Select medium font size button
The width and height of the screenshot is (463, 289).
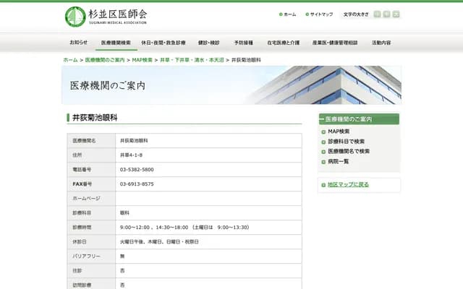coord(386,14)
